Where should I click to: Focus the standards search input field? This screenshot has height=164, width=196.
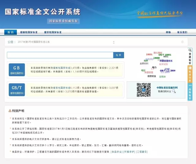click(60, 55)
